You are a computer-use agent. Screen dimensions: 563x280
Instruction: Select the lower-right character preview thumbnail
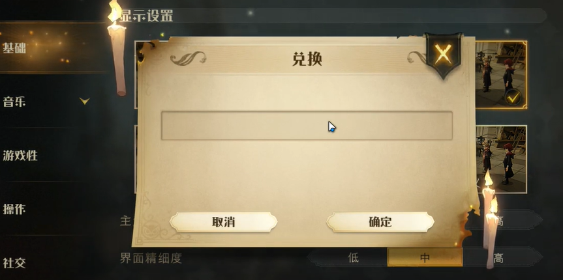501,159
